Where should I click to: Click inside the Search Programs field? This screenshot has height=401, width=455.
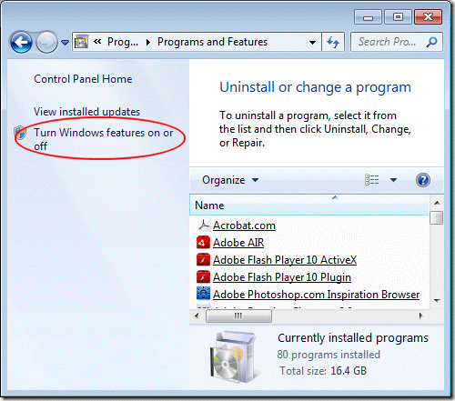[x=389, y=42]
